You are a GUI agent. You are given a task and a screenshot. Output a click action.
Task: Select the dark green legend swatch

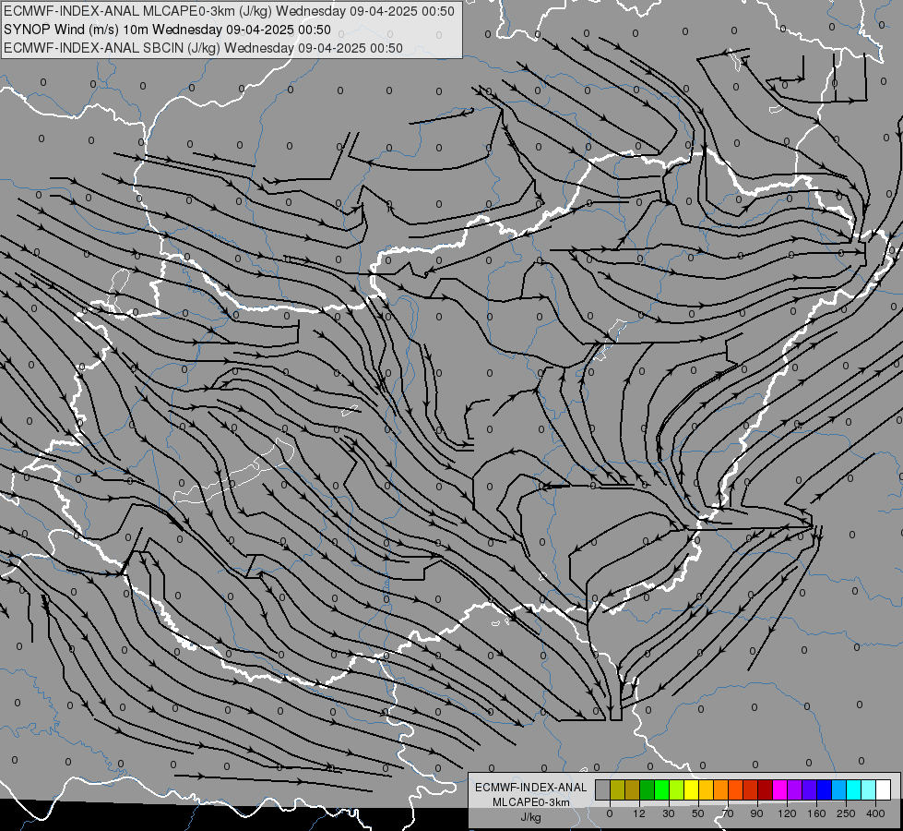pyautogui.click(x=647, y=790)
